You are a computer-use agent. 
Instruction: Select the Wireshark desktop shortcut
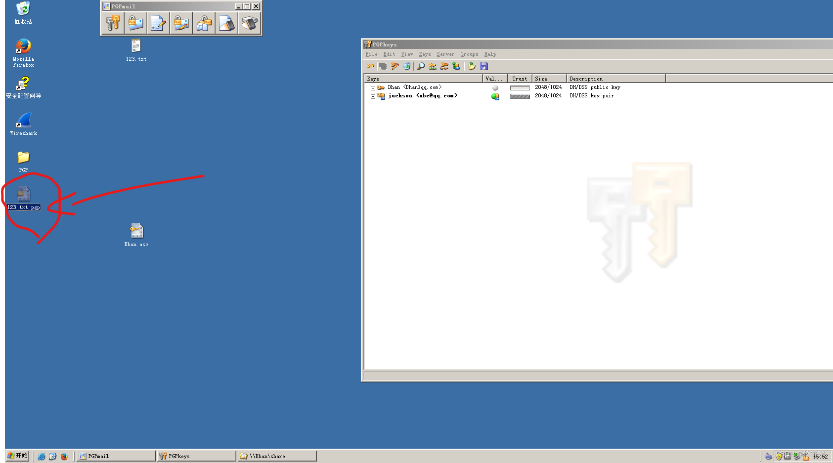24,124
